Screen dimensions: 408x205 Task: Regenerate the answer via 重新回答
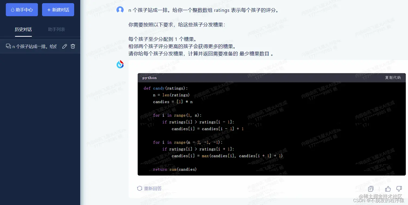point(149,188)
